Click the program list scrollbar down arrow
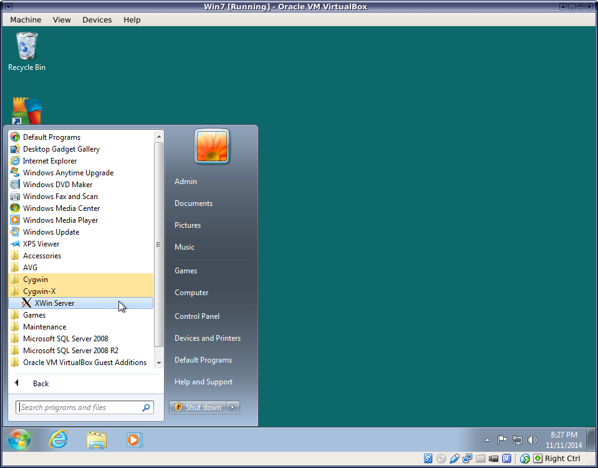 click(x=159, y=363)
